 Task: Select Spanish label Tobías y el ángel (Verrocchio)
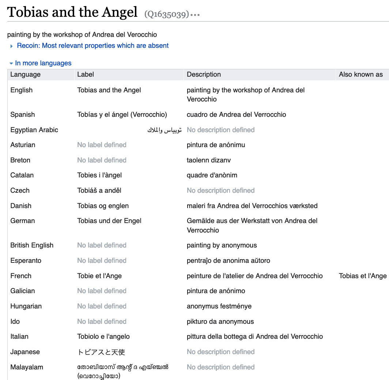122,115
